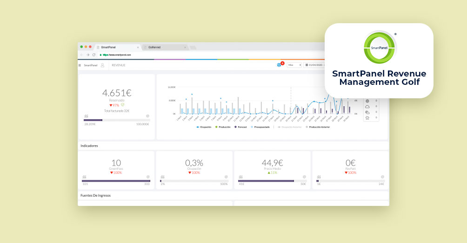467x243 pixels.
Task: Click the 0€ RevPatt value
Action: [351, 163]
